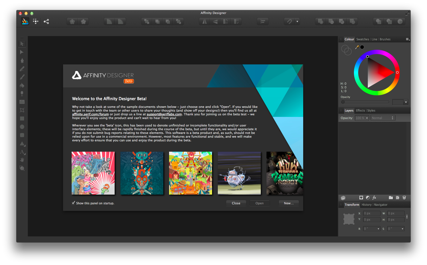This screenshot has width=427, height=265.
Task: Select the Node tool arrow
Action: pyautogui.click(x=22, y=52)
